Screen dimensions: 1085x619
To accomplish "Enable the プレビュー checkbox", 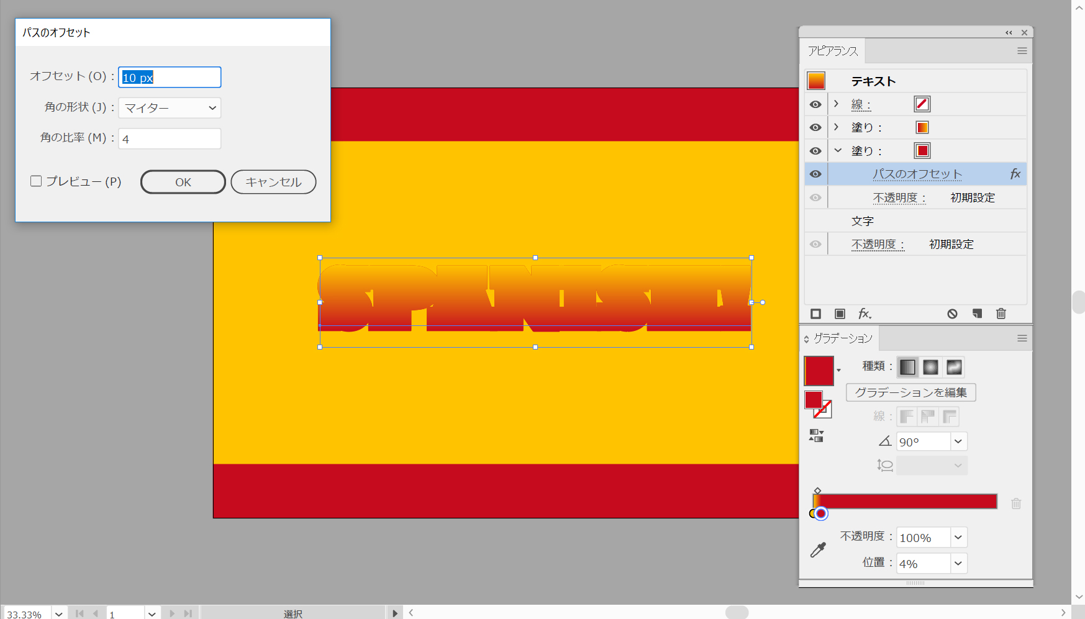I will pos(36,181).
